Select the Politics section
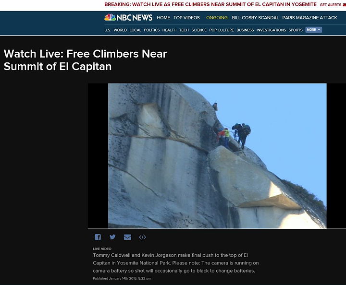346x285 pixels. (151, 30)
